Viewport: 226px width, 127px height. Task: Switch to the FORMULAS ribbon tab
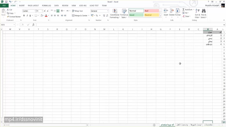[x=46, y=6]
